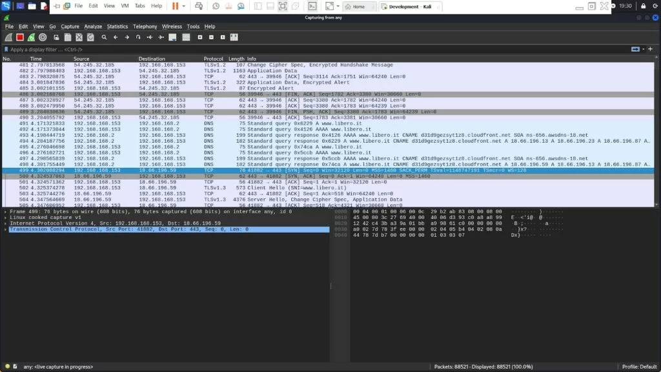Toggle auto-scroll during live capture
This screenshot has width=661, height=372.
pyautogui.click(x=172, y=37)
